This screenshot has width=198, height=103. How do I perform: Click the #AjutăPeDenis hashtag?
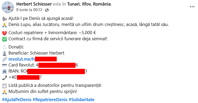tap(17, 100)
